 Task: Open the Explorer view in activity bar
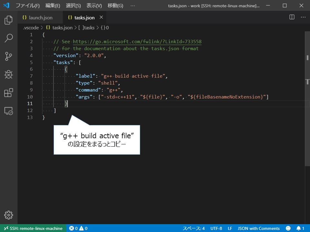coord(8,20)
